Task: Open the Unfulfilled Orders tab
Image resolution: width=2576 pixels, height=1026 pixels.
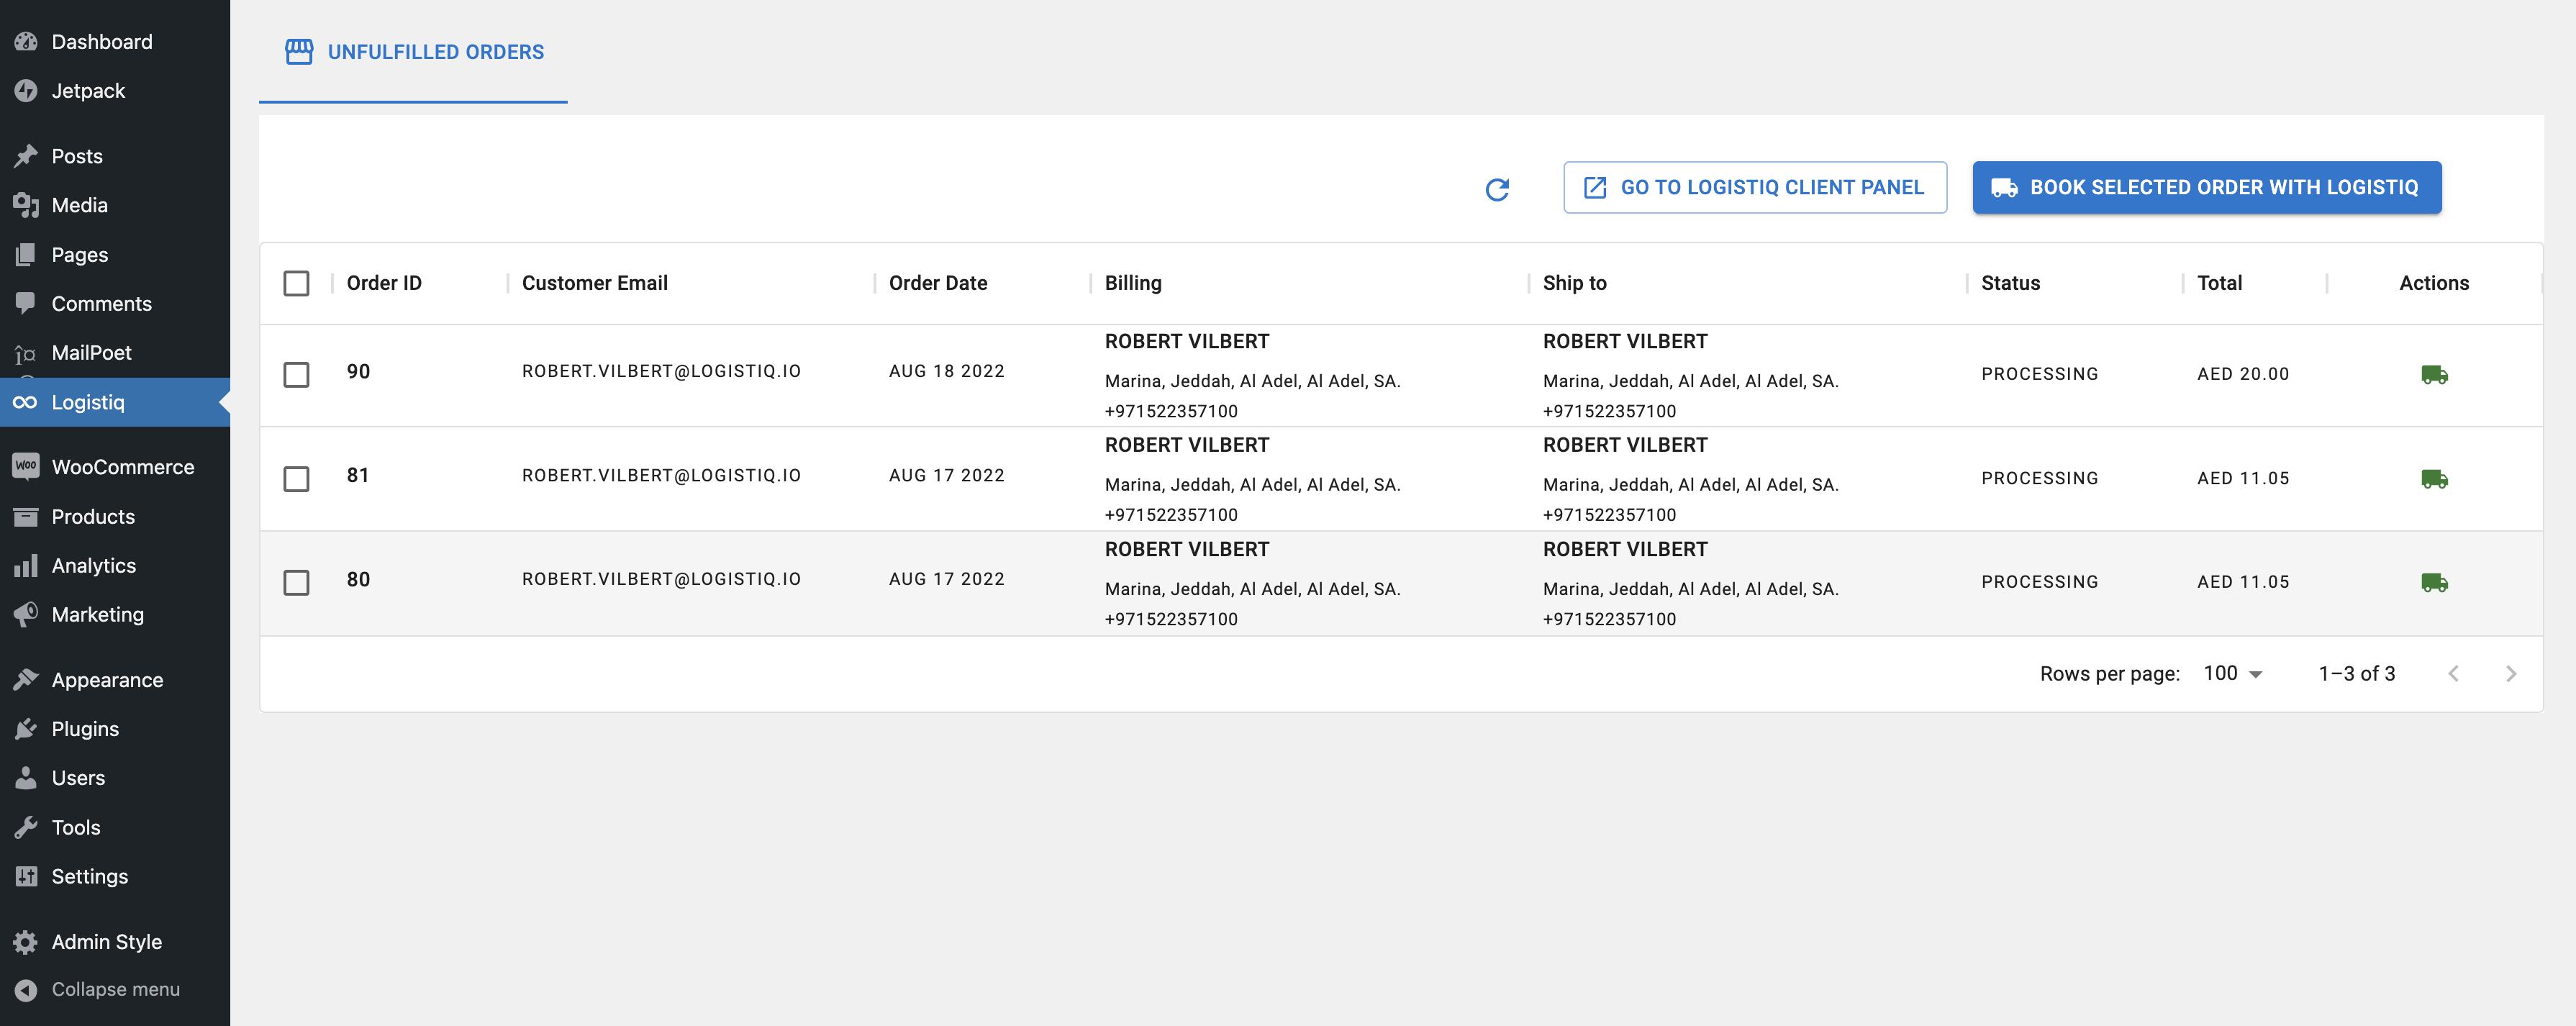Action: point(413,52)
